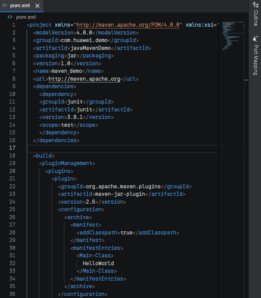The image size is (261, 298).
Task: Close the pom.xml editor tab
Action: (x=37, y=6)
